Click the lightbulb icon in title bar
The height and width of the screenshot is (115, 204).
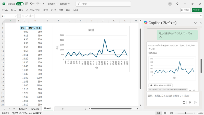pos(177,4)
